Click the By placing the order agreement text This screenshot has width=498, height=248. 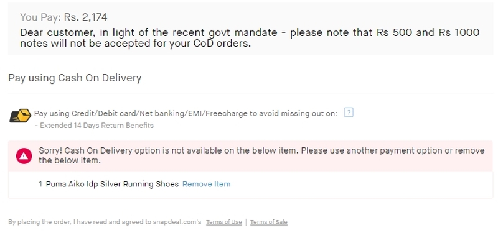point(105,222)
